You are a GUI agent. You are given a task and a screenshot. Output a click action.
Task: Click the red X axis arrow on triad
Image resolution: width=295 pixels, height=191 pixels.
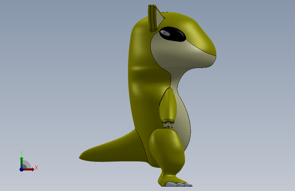click(29, 169)
